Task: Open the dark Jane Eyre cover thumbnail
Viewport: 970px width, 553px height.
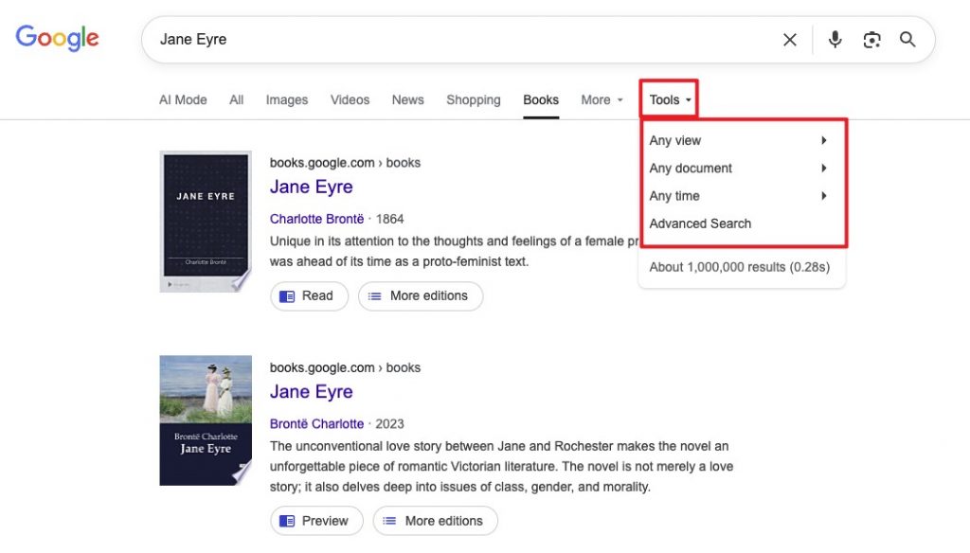Action: pos(206,222)
